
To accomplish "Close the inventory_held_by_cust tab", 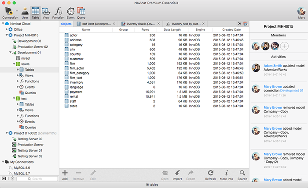I will [x=203, y=24].
